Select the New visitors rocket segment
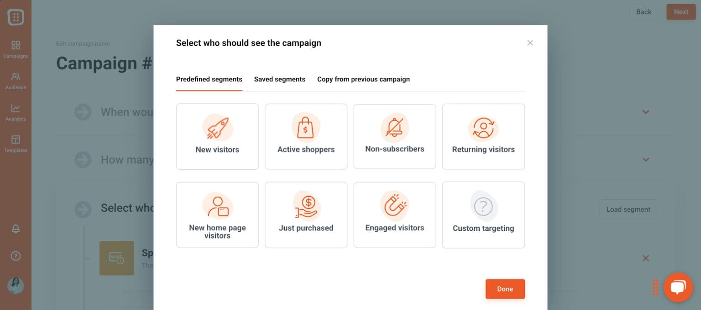The image size is (701, 310). (217, 137)
